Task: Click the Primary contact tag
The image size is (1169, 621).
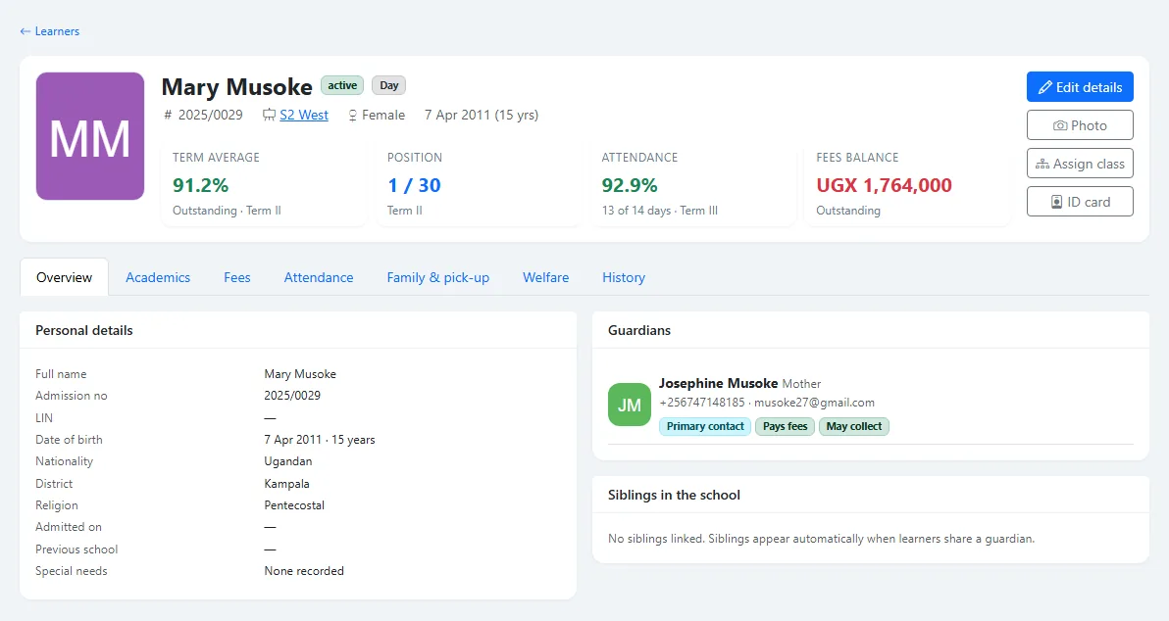Action: click(705, 426)
